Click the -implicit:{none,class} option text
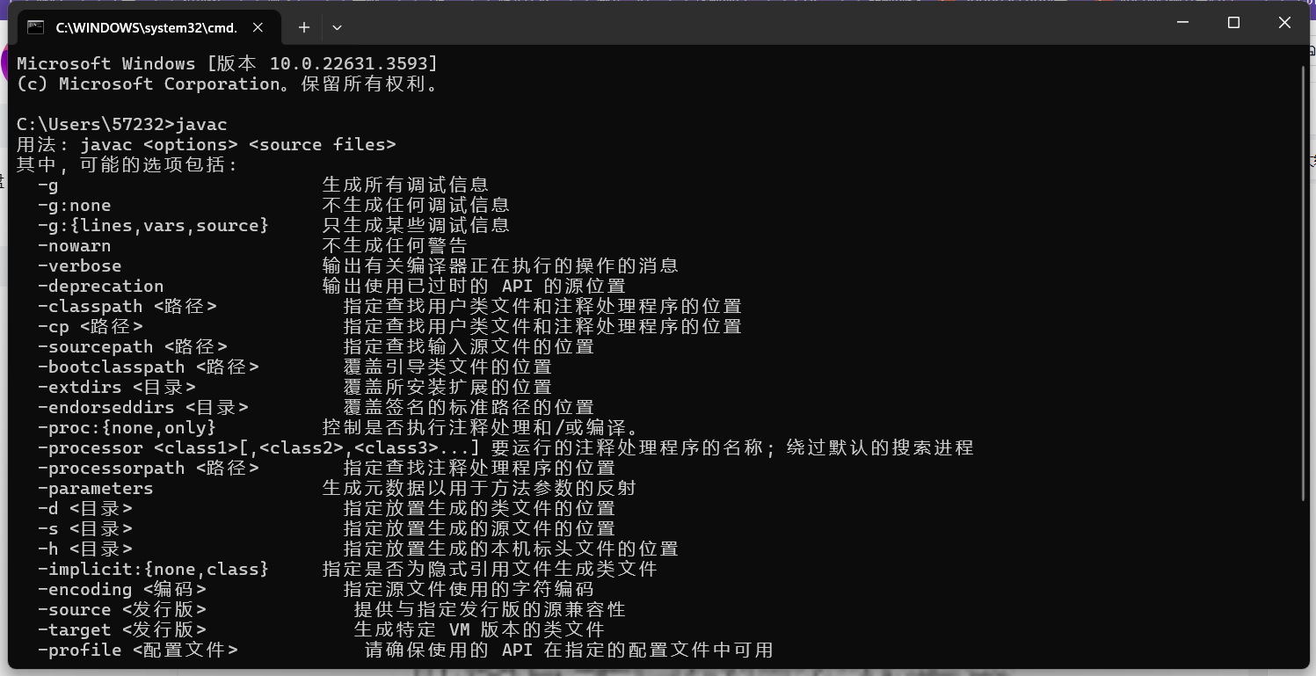The image size is (1316, 676). (x=153, y=569)
